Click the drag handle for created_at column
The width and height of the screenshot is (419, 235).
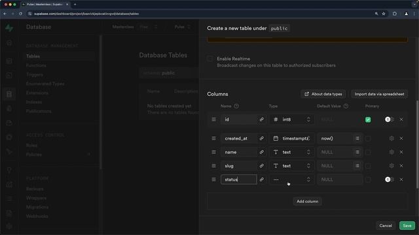(214, 138)
